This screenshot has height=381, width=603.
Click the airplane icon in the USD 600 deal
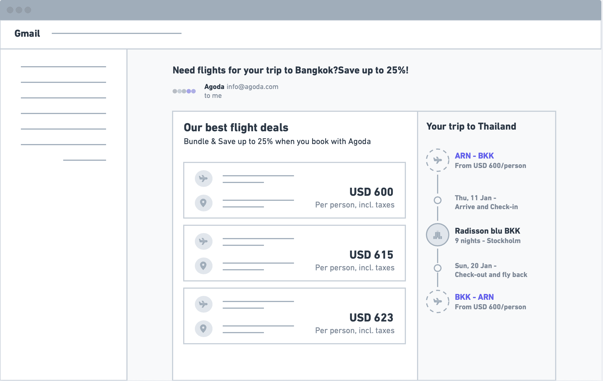click(204, 179)
